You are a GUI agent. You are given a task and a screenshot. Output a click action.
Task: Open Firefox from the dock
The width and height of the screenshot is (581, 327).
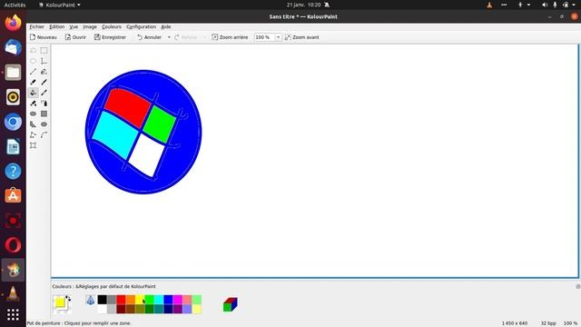tap(13, 23)
